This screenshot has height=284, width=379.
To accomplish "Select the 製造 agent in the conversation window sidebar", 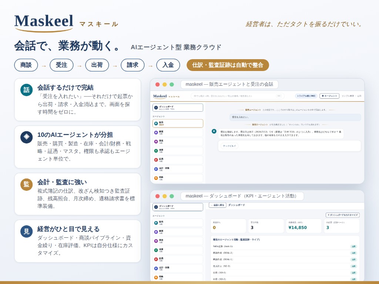I will 178,142.
